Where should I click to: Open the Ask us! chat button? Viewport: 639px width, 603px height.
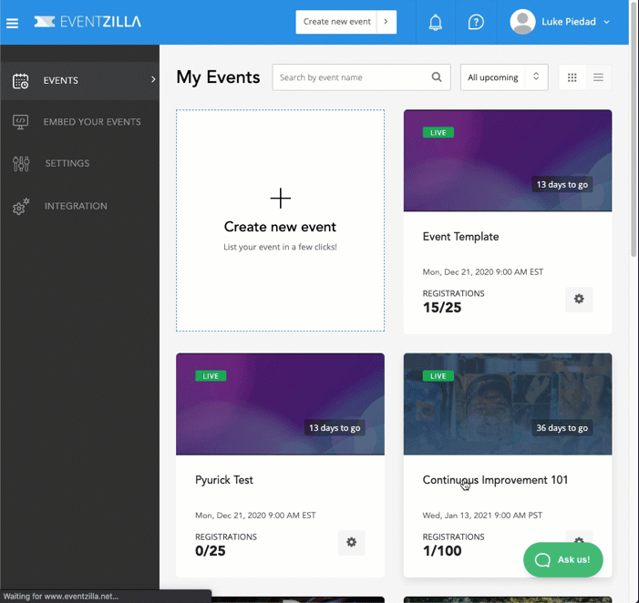click(563, 560)
